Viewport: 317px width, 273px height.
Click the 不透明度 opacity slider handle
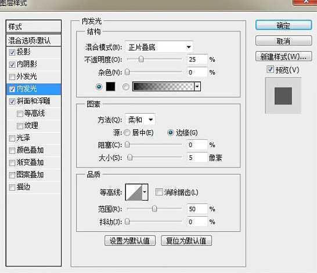point(141,59)
